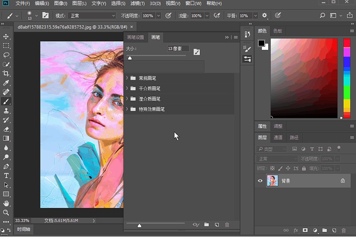Toggle airbrush build-up in options bar
This screenshot has height=239, width=356.
coord(217,16)
